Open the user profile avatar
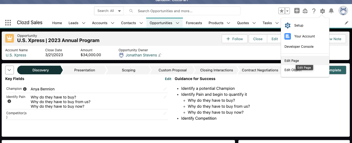352x143 pixels. tap(343, 11)
